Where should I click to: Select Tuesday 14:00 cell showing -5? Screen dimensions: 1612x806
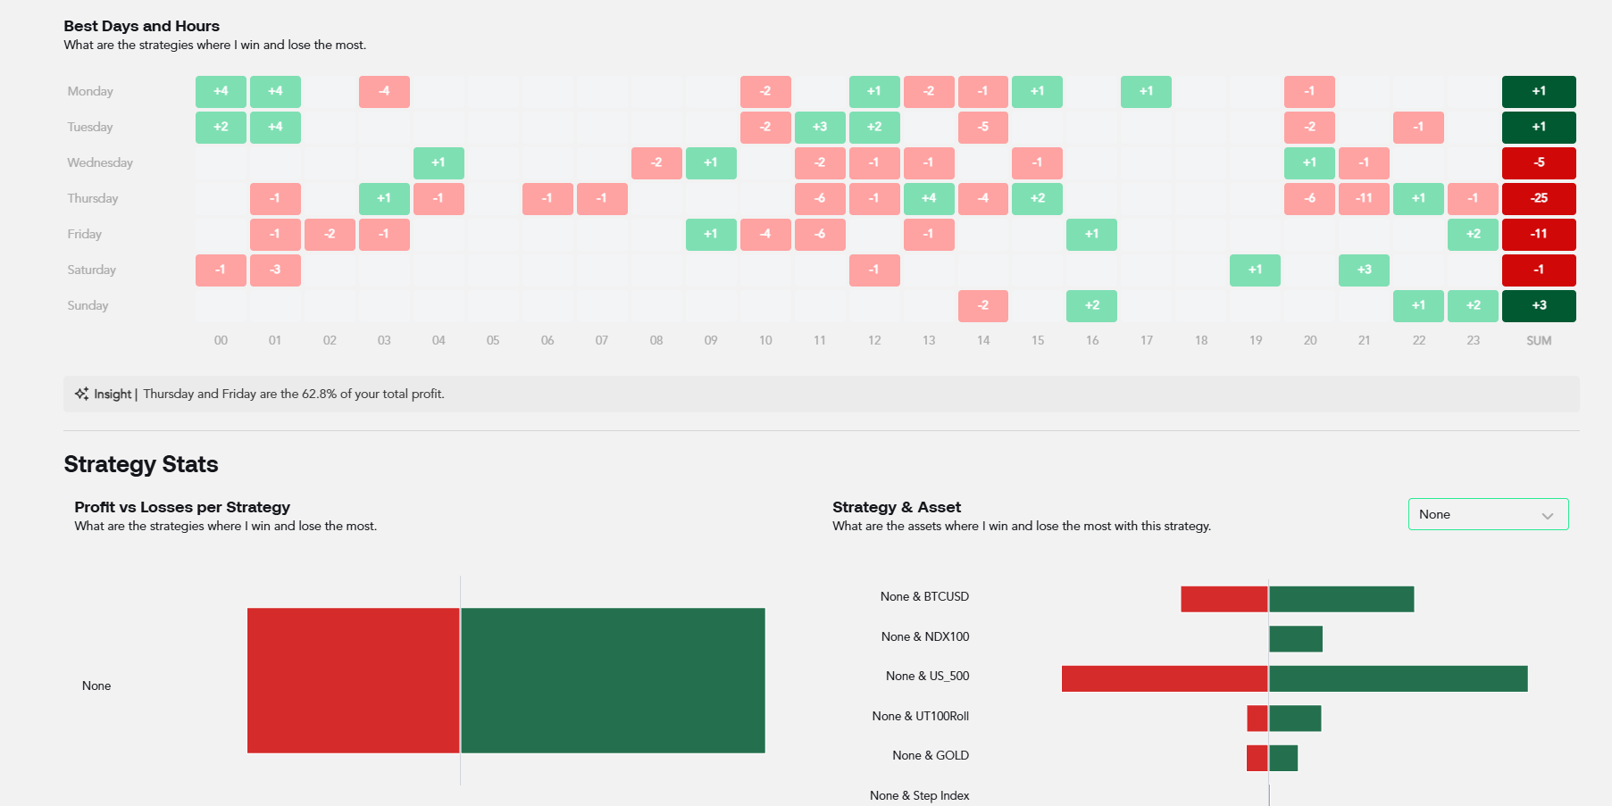(983, 127)
